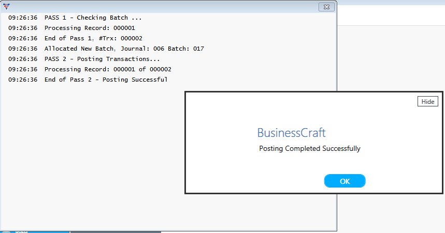Viewport: 445px width, 233px height.
Task: Select the 'Processing Record: 000001 of 000002' line
Action: tap(90, 69)
